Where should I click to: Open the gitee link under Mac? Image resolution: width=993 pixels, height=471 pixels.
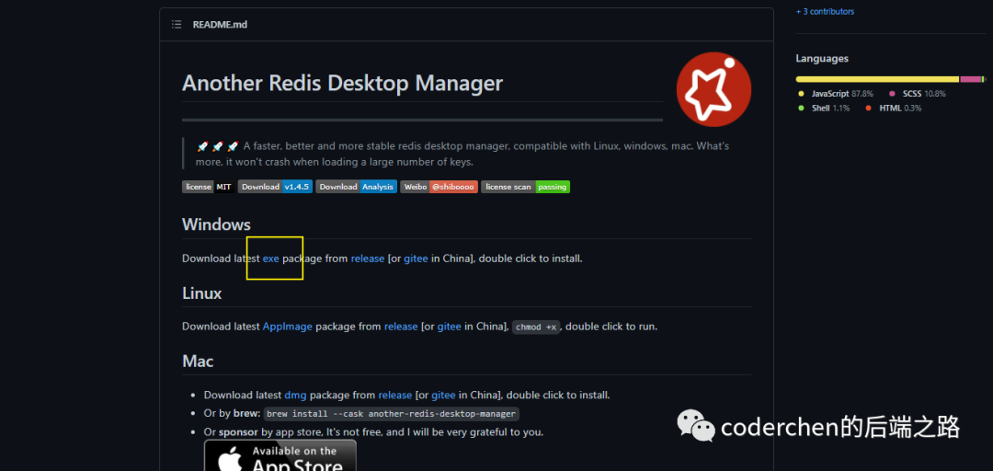click(x=443, y=395)
